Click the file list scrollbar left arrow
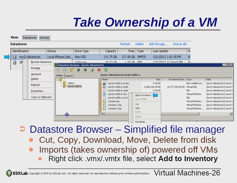The height and width of the screenshot is (183, 237). point(103,114)
